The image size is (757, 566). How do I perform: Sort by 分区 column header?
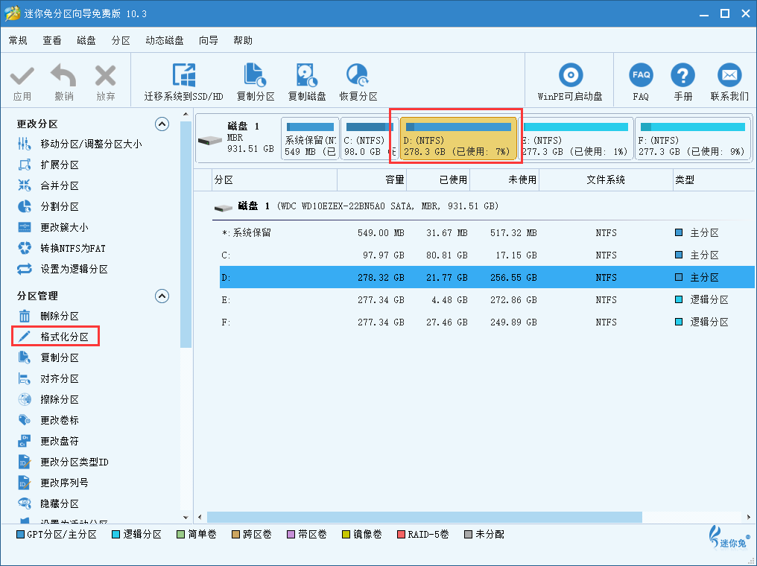274,180
